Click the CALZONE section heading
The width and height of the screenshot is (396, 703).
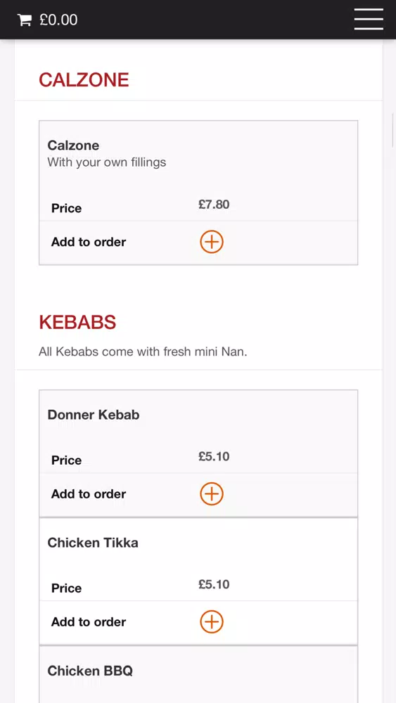pos(84,80)
